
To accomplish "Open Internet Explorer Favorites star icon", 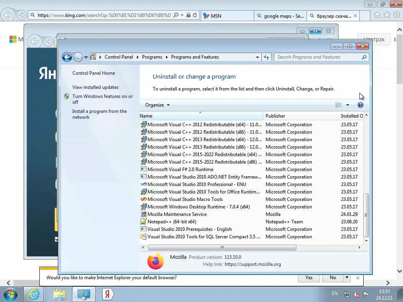I will point(387,15).
